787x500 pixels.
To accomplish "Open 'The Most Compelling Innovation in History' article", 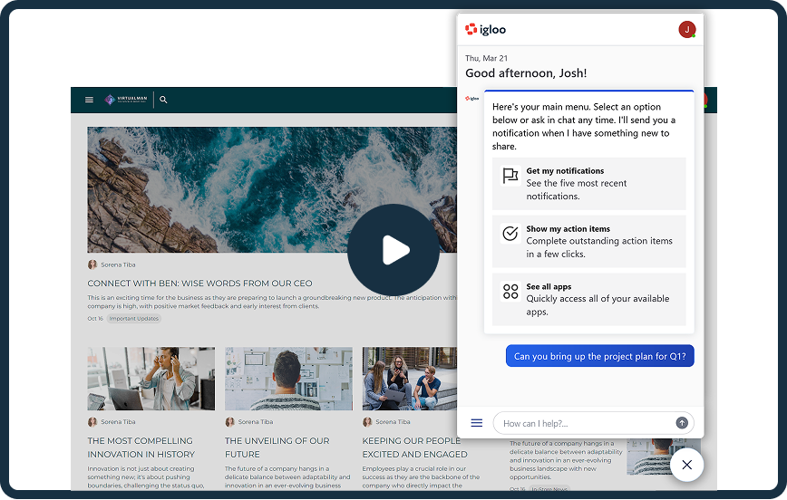I will click(x=141, y=447).
